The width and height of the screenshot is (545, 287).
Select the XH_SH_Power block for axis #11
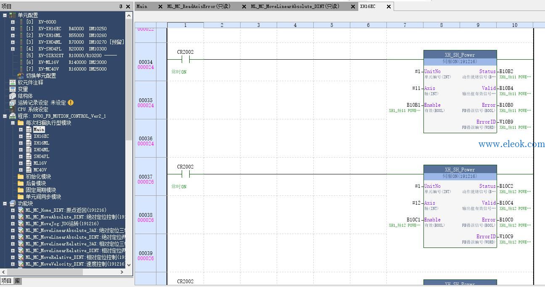[x=460, y=91]
